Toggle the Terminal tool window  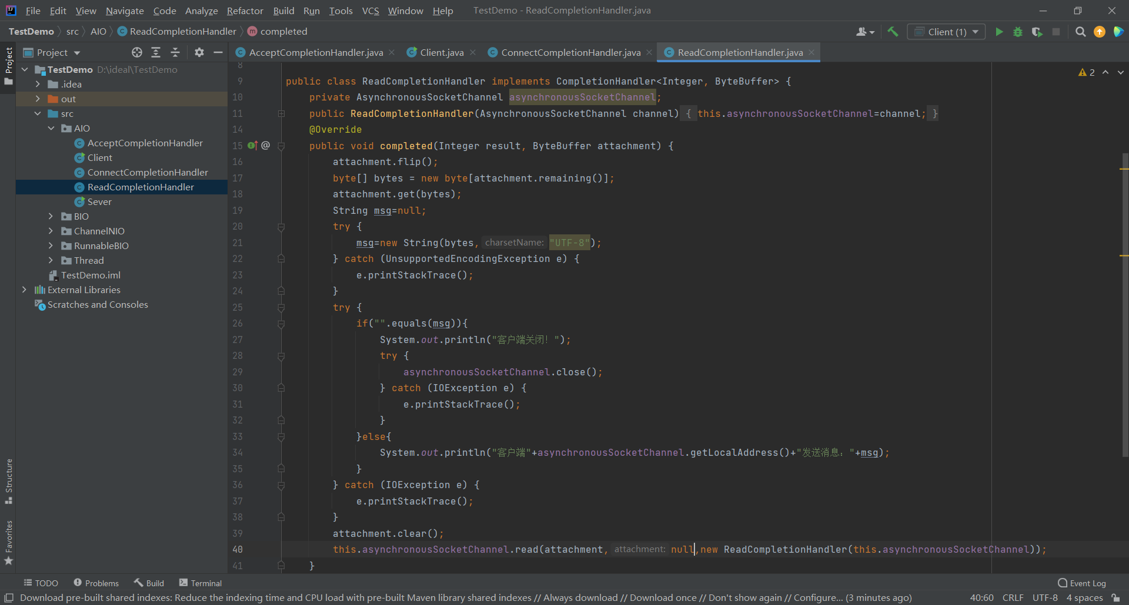click(x=201, y=583)
